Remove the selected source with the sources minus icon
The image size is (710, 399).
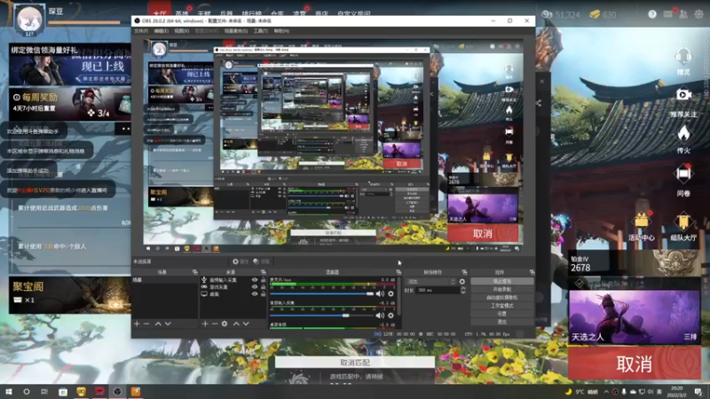pyautogui.click(x=215, y=324)
